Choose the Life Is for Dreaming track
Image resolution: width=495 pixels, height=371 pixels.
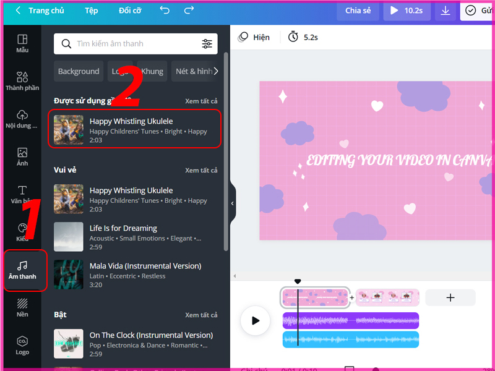tap(136, 237)
